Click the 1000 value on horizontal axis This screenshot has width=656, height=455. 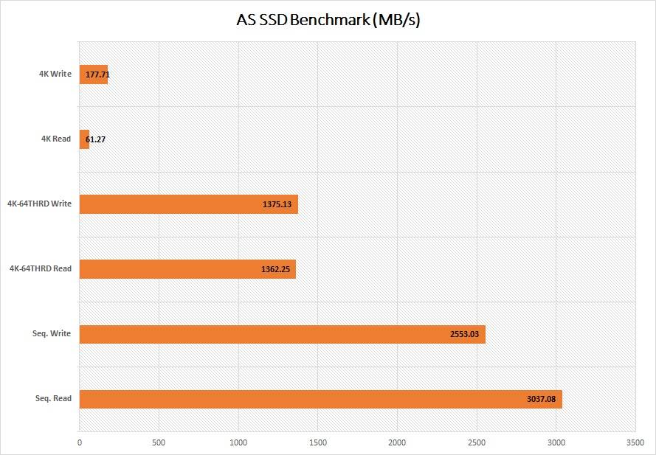coord(238,443)
